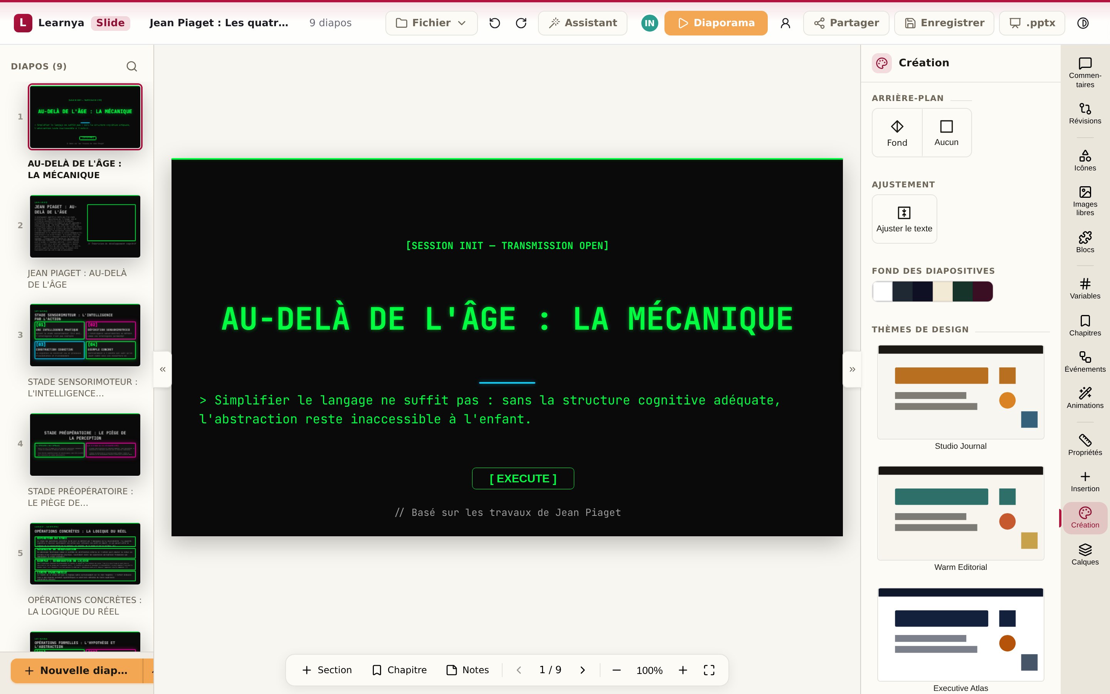Open the Insertion panel
1110x694 pixels.
click(1085, 482)
